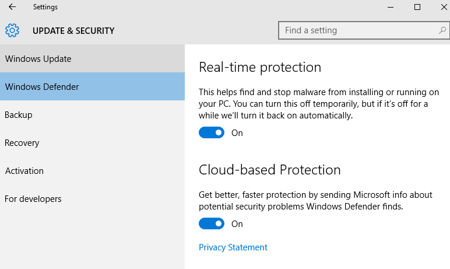Open the For developers page

[x=93, y=198]
